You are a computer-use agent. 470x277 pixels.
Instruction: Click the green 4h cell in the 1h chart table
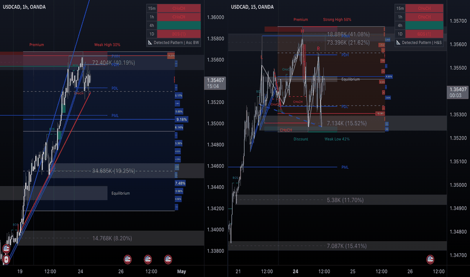(x=179, y=26)
